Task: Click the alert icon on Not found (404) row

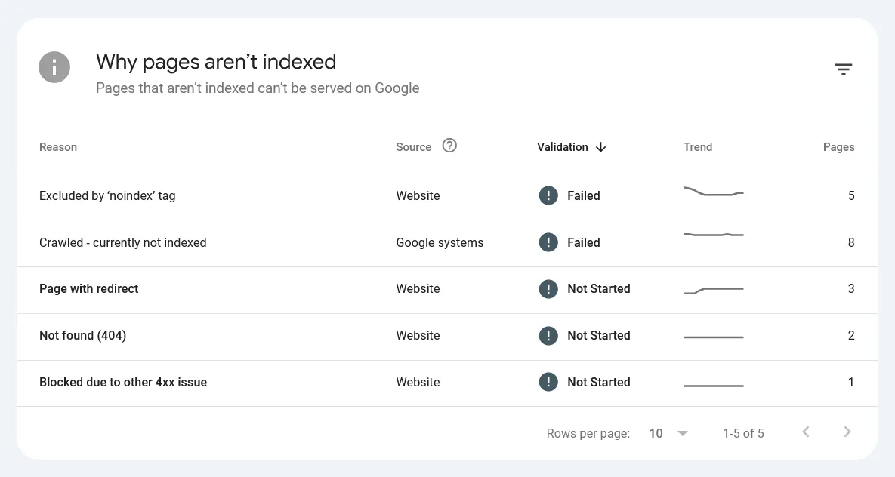Action: (548, 335)
